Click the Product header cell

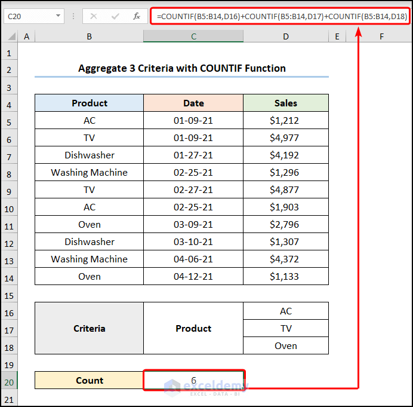[89, 103]
